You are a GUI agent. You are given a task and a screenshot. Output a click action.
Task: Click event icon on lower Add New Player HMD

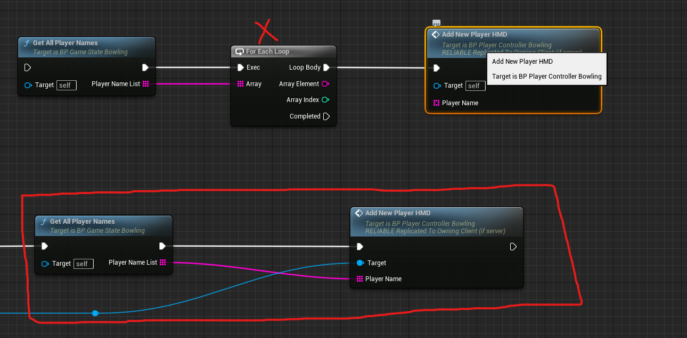359,213
